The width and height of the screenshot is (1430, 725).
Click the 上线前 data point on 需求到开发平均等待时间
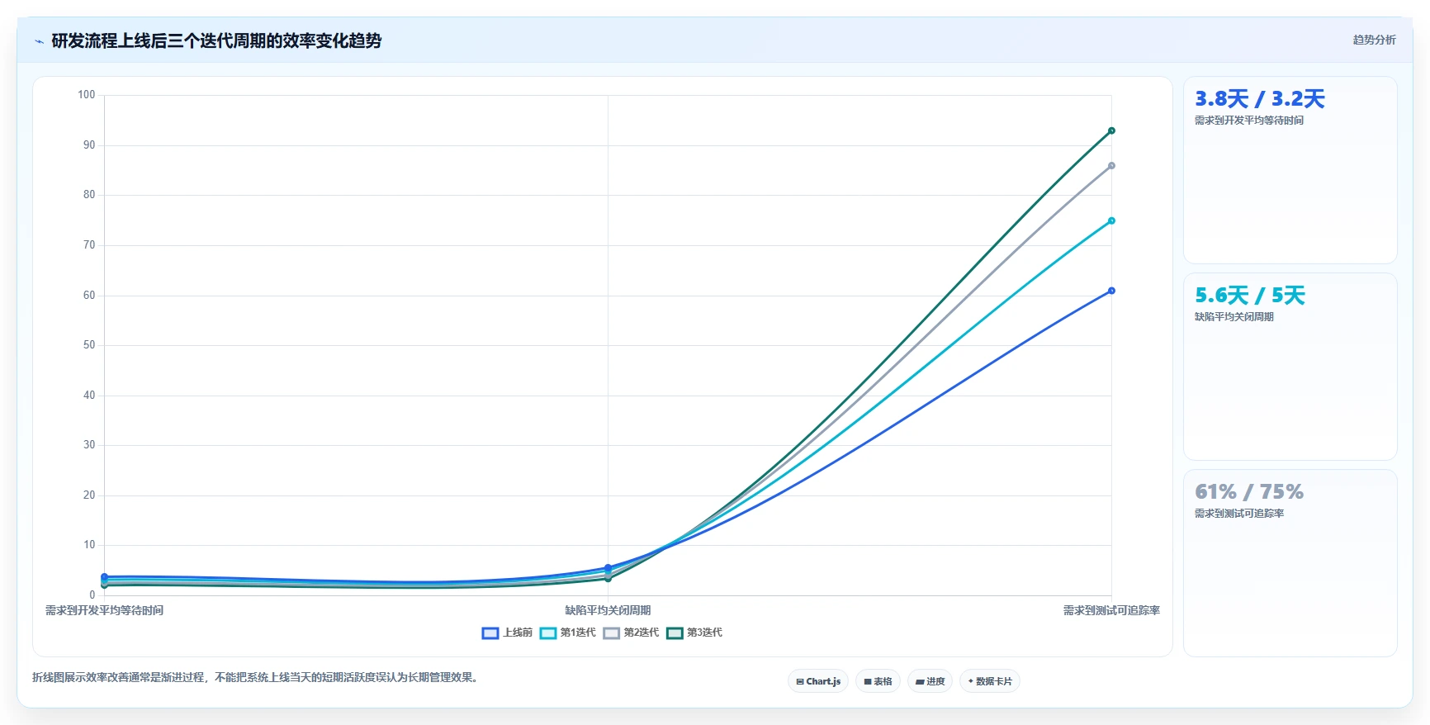104,576
